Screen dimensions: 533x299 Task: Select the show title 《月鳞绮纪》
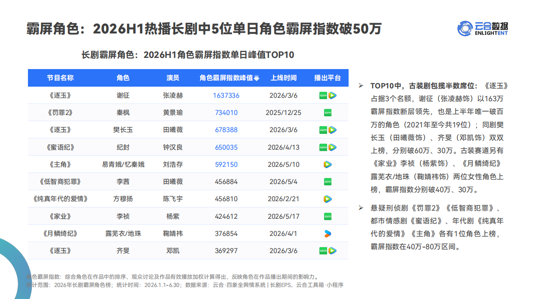click(x=60, y=233)
